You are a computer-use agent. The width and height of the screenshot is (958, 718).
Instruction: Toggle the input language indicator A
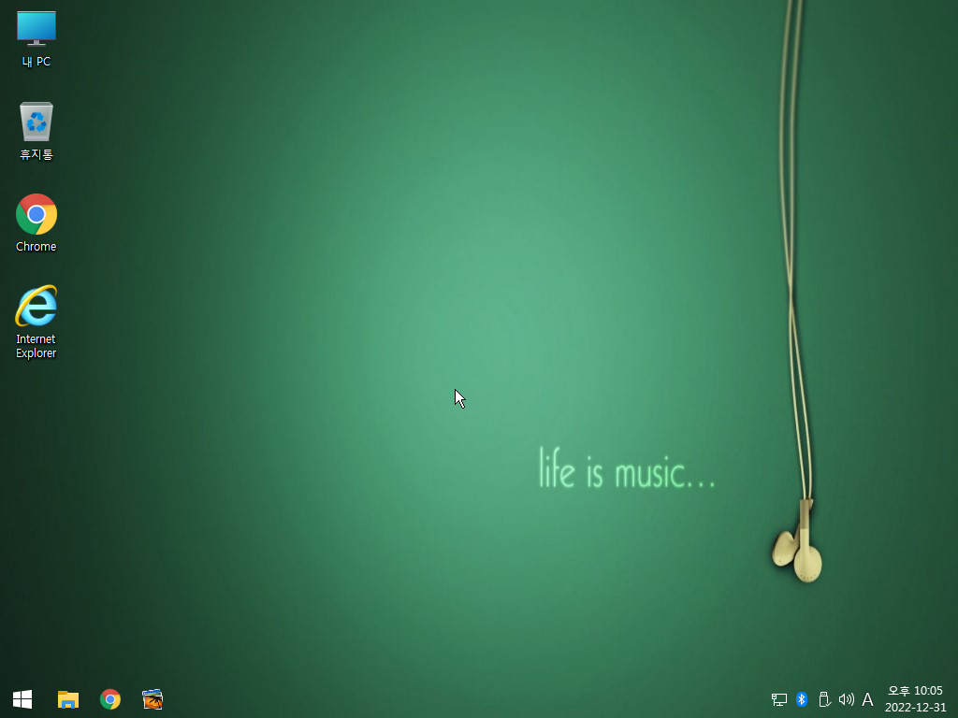point(867,699)
